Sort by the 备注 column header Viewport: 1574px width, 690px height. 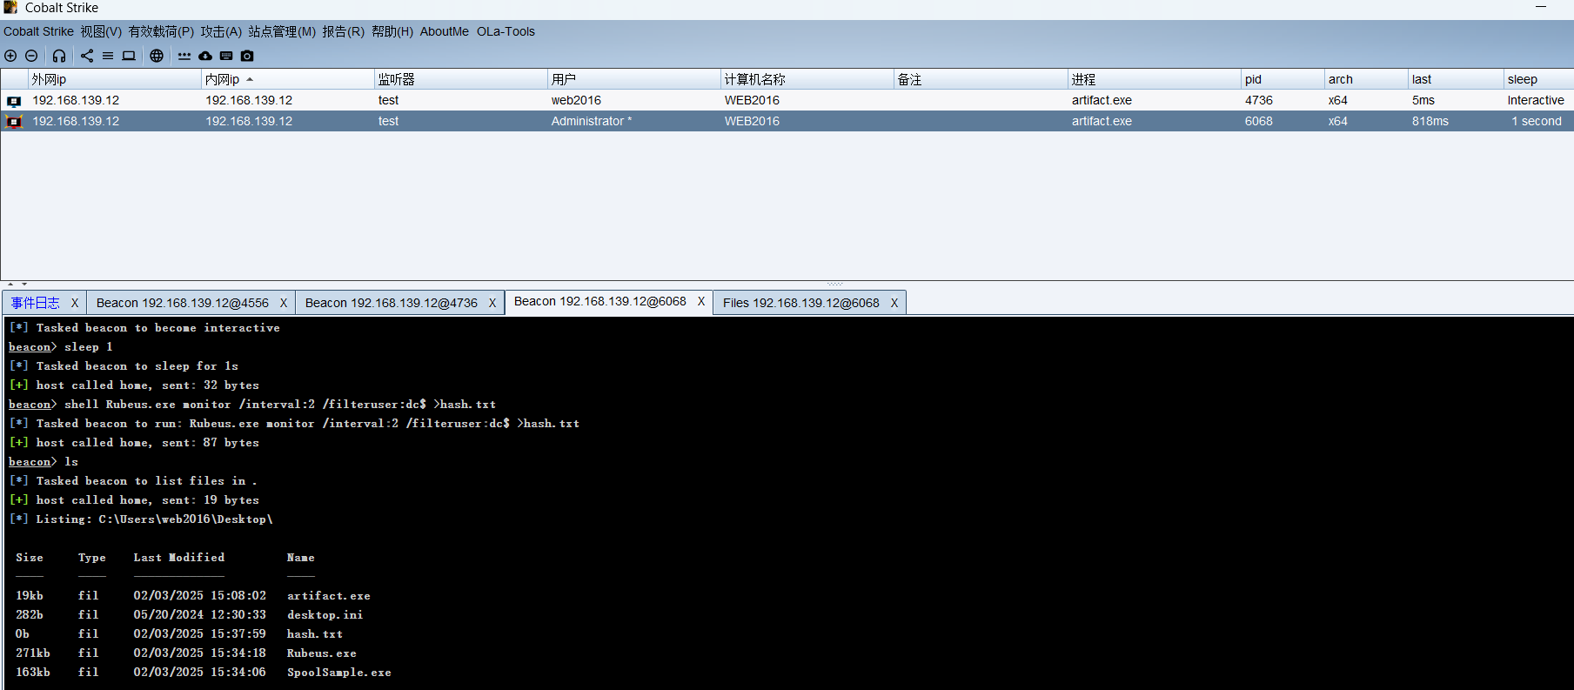(x=981, y=79)
